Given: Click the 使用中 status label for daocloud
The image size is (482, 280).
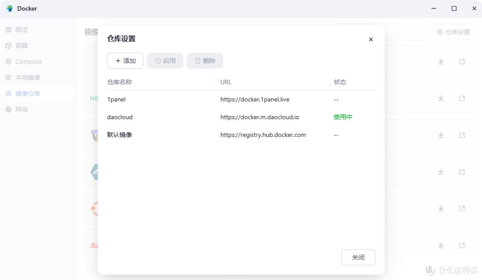Looking at the screenshot, I should pos(342,117).
